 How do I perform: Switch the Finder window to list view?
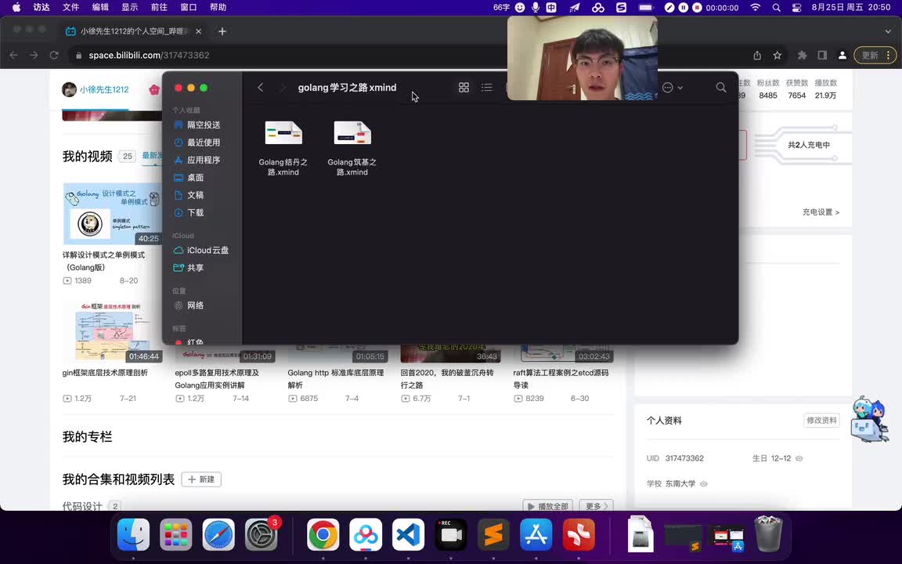pyautogui.click(x=487, y=88)
